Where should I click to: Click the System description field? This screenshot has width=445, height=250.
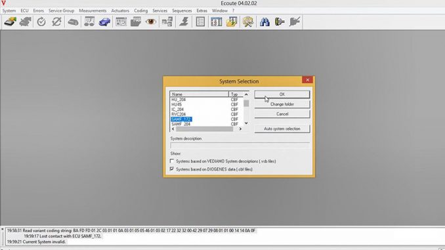click(x=240, y=146)
